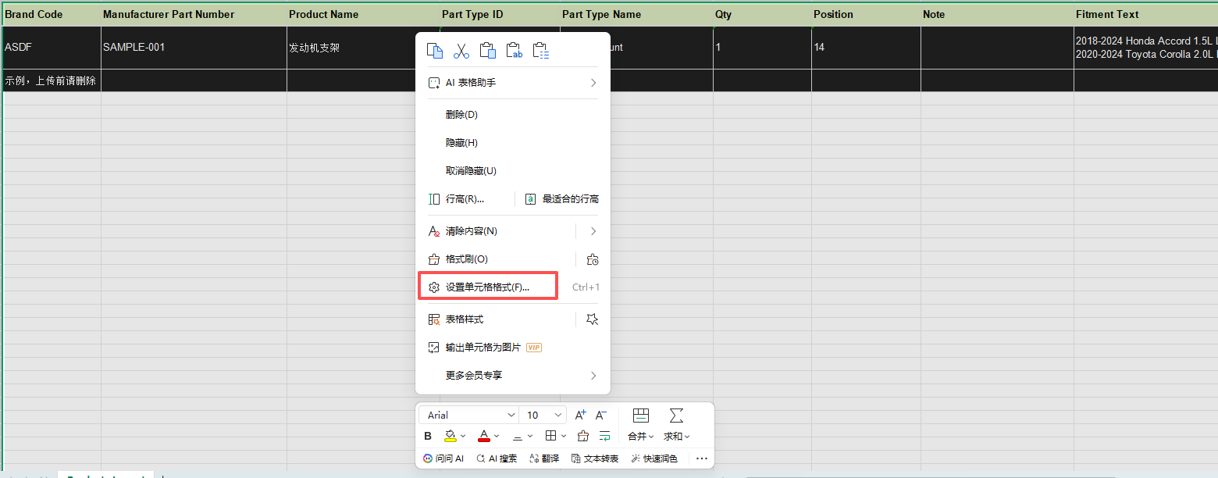Expand 更多会员专享 submenu
This screenshot has width=1218, height=478.
tap(513, 376)
